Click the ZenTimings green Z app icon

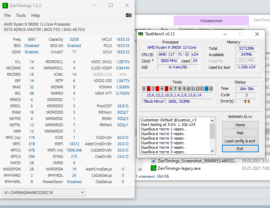tap(5, 6)
